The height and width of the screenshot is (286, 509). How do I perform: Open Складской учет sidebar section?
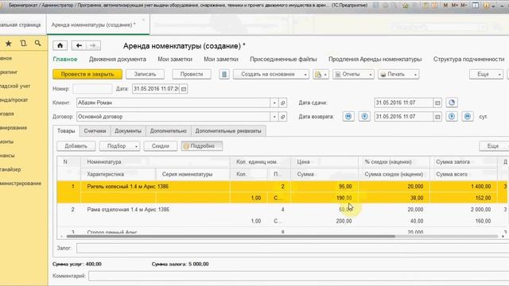pos(15,86)
